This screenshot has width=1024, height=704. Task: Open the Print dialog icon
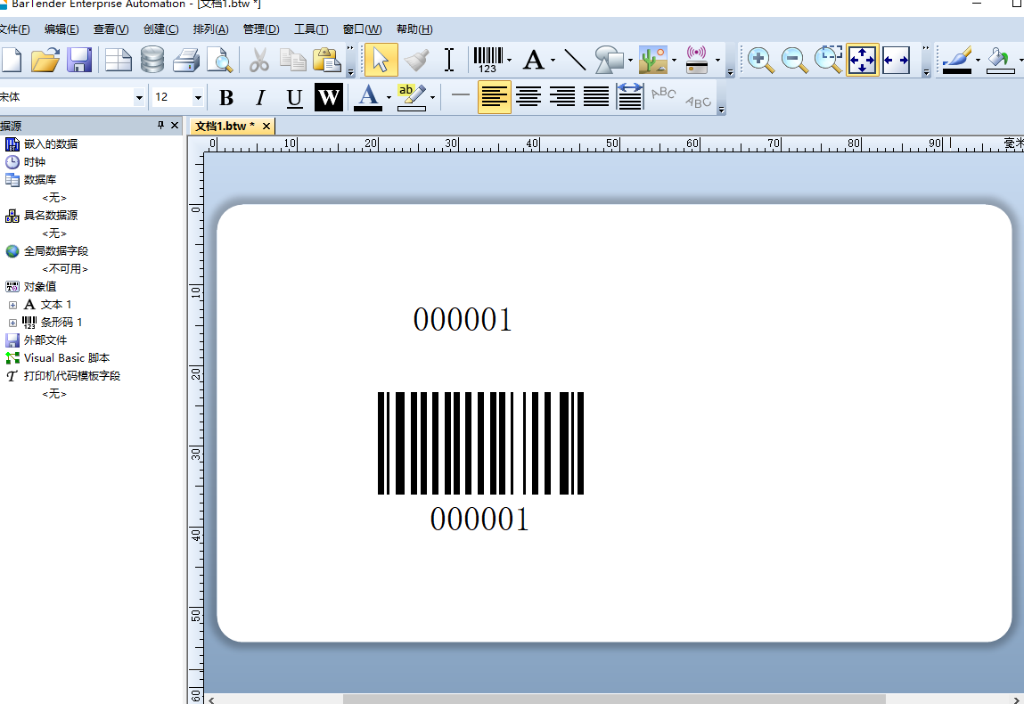click(186, 61)
